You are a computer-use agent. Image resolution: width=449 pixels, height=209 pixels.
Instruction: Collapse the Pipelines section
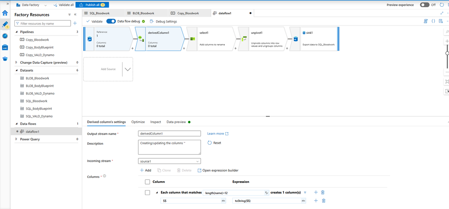pos(17,32)
